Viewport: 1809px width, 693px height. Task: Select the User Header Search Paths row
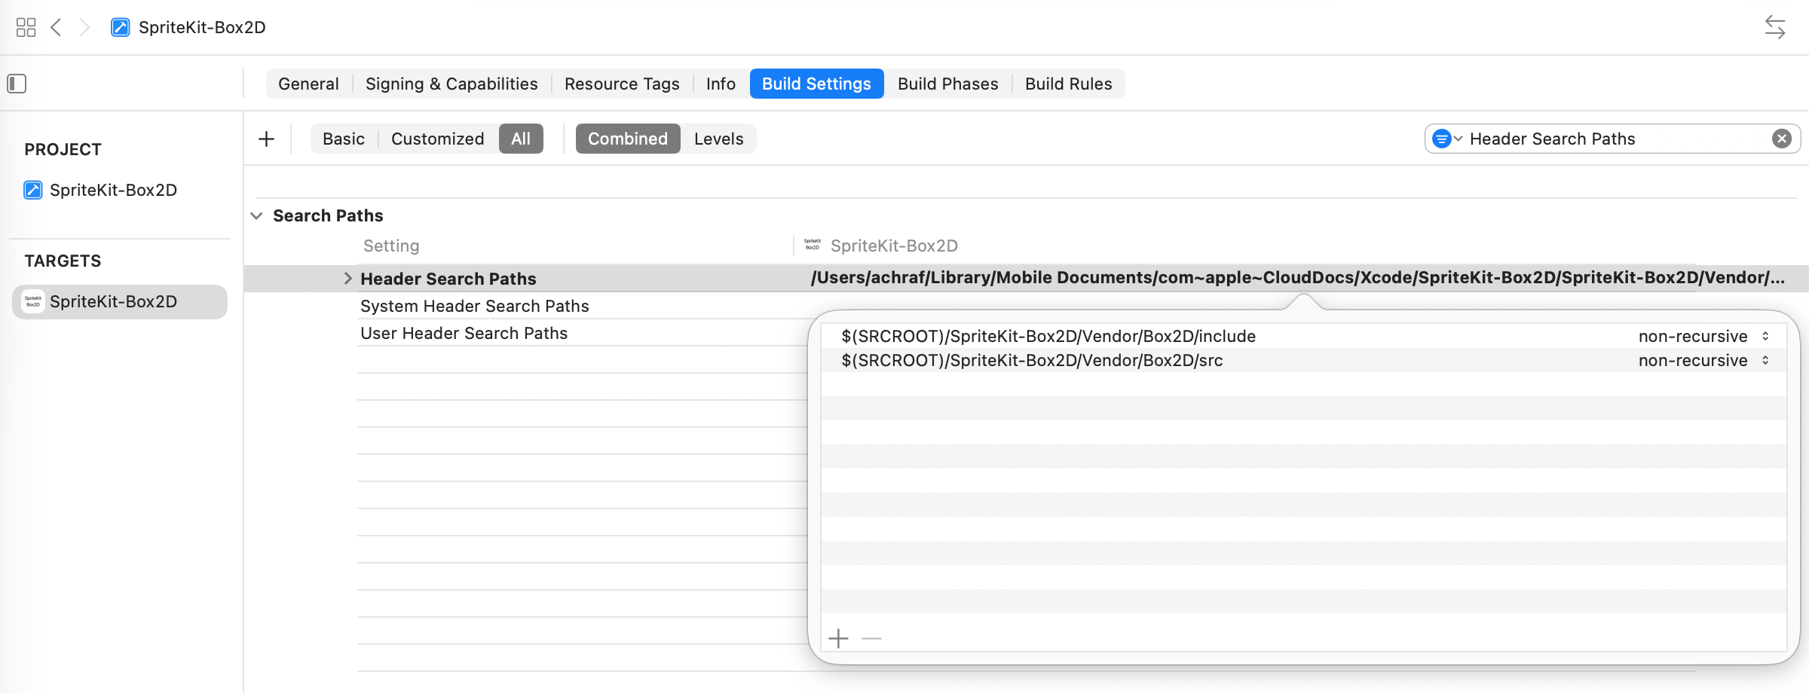click(x=464, y=333)
